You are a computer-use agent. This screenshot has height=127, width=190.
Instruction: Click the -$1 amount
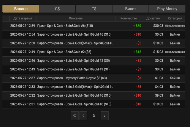pyautogui.click(x=138, y=69)
